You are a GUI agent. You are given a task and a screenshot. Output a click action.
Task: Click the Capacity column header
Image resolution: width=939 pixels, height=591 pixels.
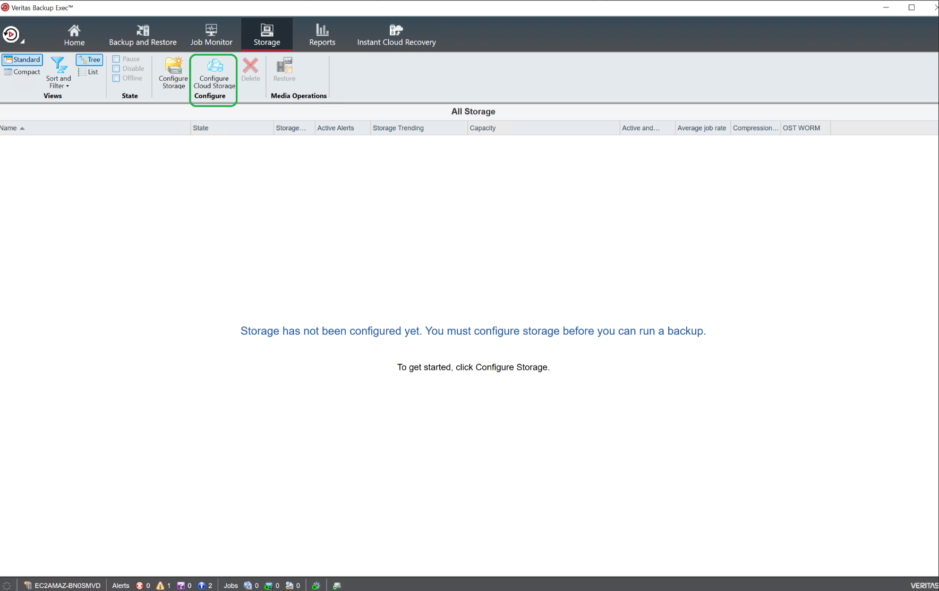pyautogui.click(x=543, y=128)
